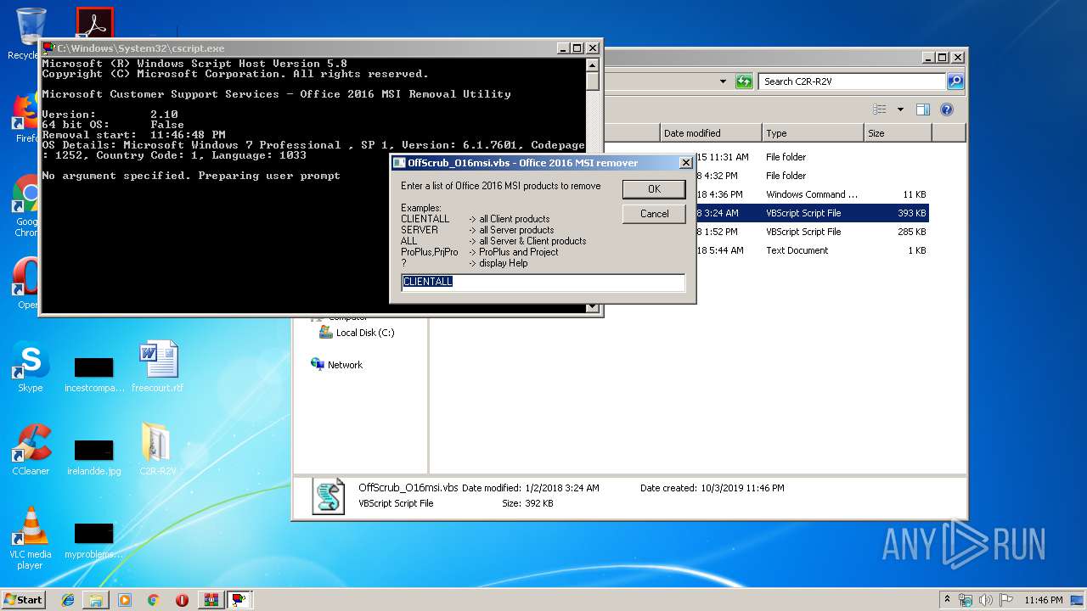Click OffScrub_O16msi.vbs details pane icon
This screenshot has width=1087, height=611.
tap(329, 496)
